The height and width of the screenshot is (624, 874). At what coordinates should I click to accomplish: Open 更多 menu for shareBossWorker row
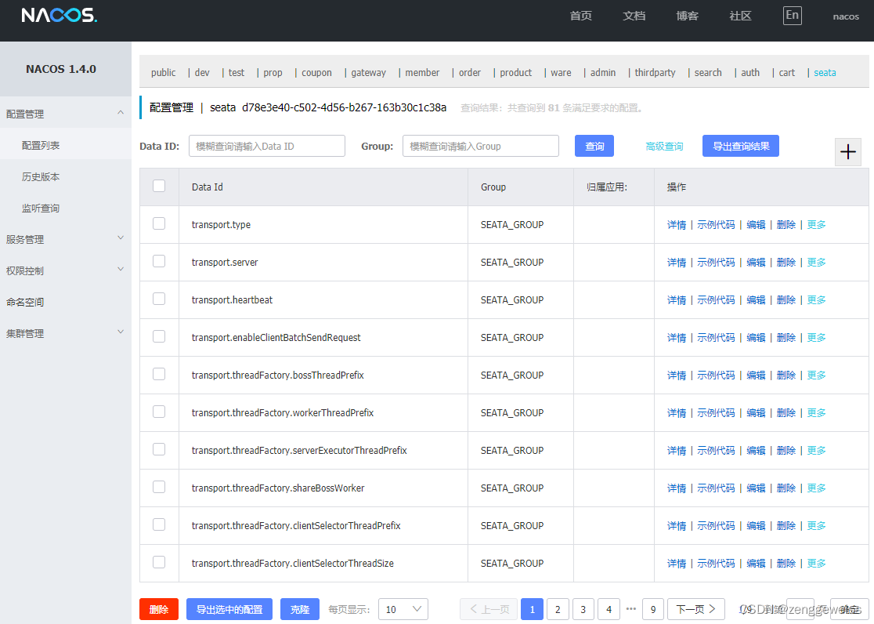tap(816, 488)
